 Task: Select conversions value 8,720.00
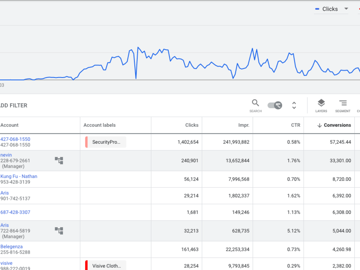coord(342,179)
